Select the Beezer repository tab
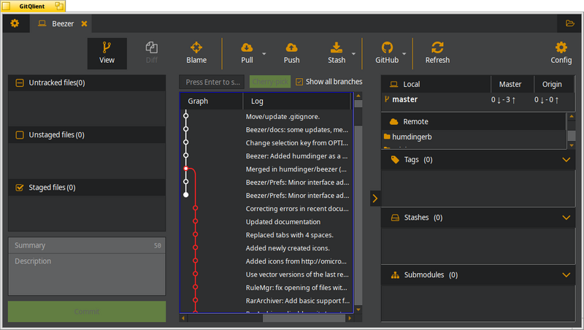The width and height of the screenshot is (584, 330). pos(63,23)
